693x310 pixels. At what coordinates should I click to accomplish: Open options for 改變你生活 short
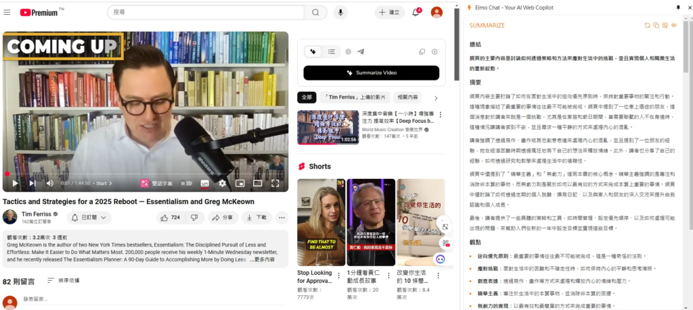[x=439, y=275]
